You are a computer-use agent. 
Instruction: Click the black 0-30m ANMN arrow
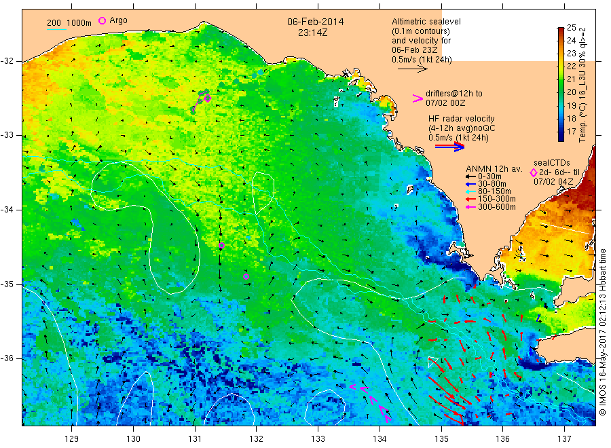click(x=470, y=176)
